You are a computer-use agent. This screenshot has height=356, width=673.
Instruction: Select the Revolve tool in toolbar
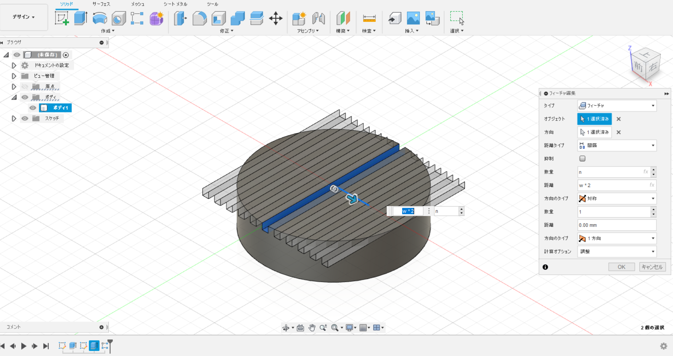pos(100,18)
